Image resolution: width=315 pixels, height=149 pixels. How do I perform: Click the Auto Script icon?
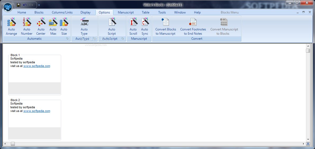pyautogui.click(x=112, y=22)
